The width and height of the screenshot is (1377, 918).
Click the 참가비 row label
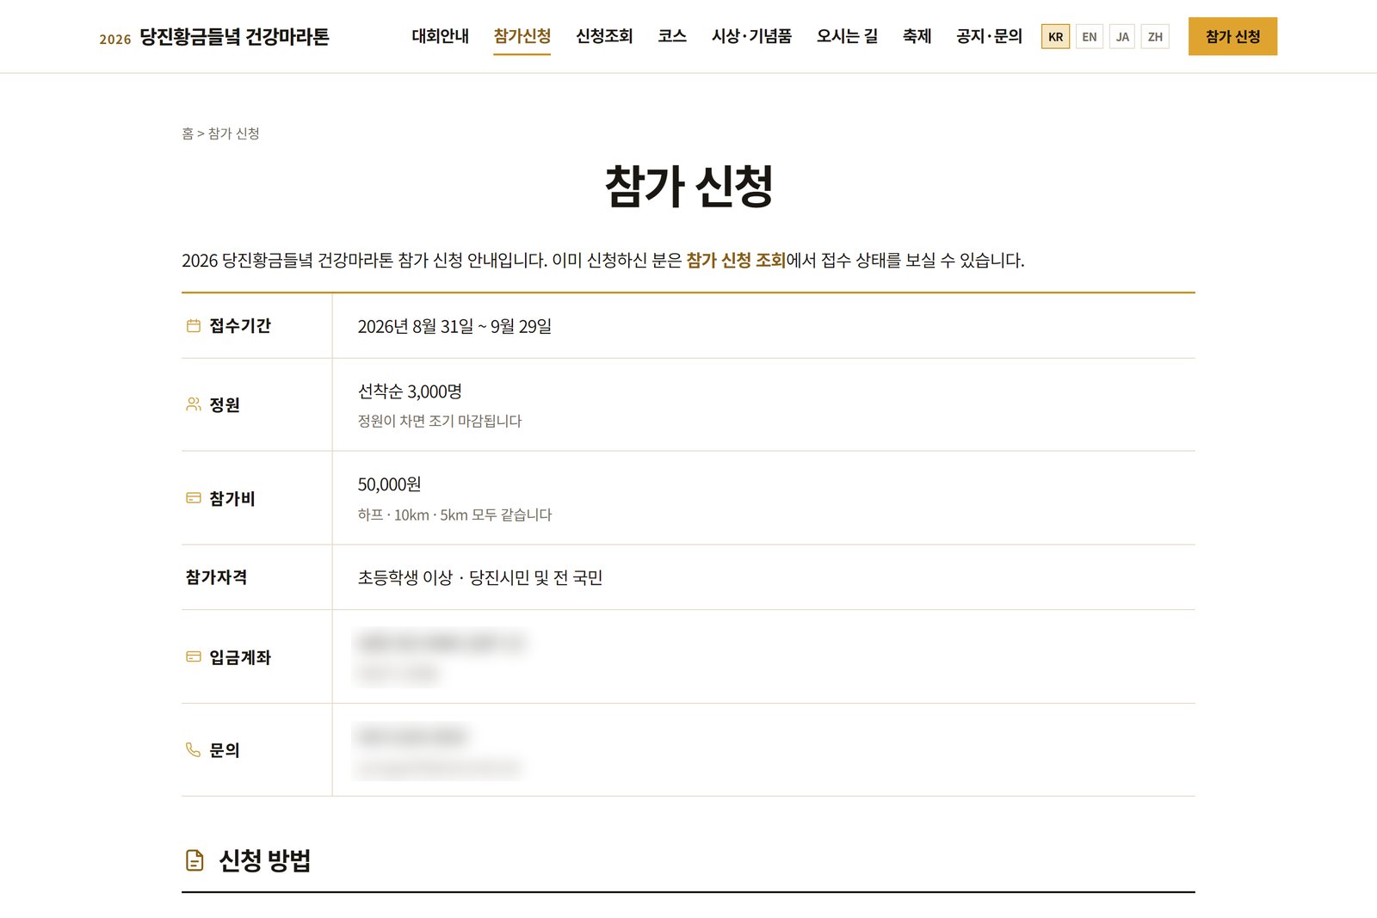[x=232, y=498]
